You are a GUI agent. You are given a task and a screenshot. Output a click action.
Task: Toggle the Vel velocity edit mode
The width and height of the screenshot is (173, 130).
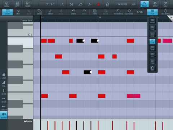coord(4,84)
